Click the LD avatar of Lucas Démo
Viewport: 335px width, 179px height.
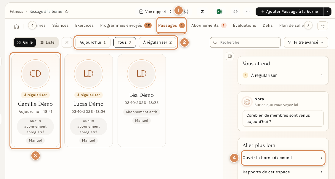click(x=89, y=74)
